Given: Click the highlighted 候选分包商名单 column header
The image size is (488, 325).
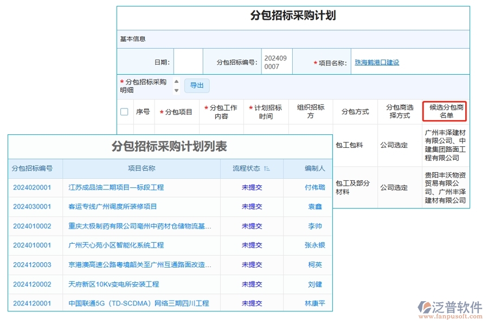Looking at the screenshot, I should coord(445,111).
